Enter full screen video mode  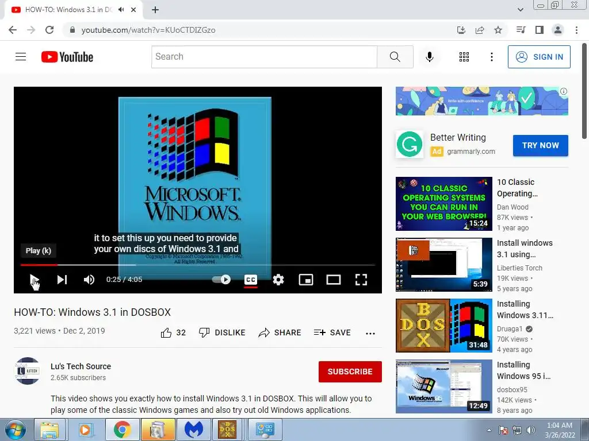click(361, 280)
